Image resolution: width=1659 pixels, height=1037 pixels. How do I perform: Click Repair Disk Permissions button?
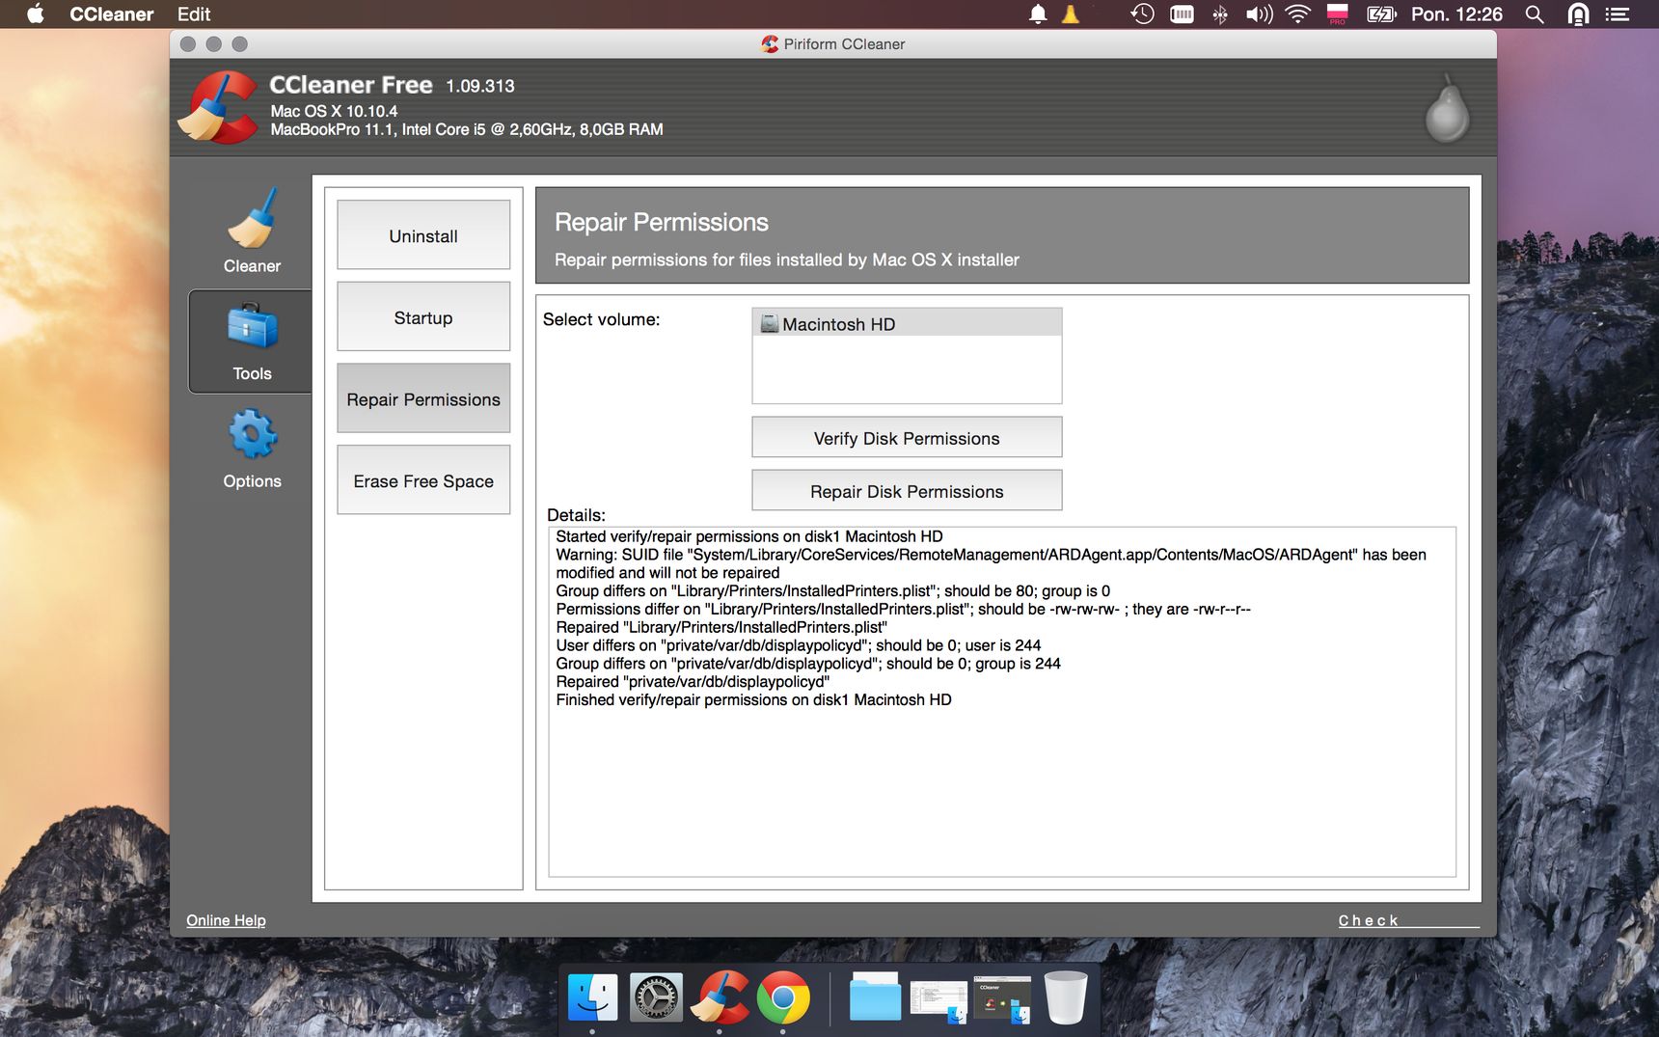tap(907, 490)
